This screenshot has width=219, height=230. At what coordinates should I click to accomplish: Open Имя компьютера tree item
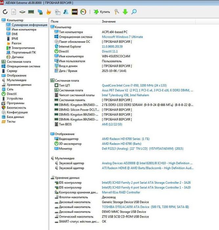[24, 30]
